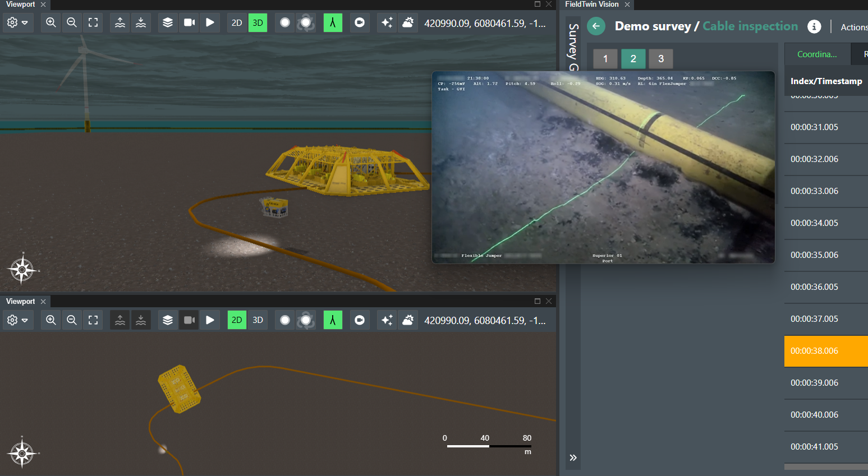Zoom out in the bottom viewport
The width and height of the screenshot is (868, 476).
pyautogui.click(x=72, y=320)
